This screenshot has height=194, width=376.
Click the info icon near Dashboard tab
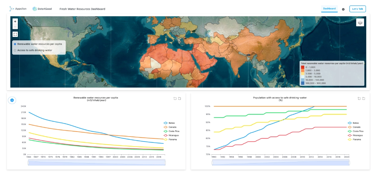[x=343, y=9]
